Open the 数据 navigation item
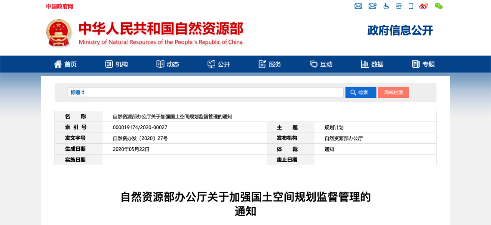Viewport: 491px width, 225px height. [372, 64]
